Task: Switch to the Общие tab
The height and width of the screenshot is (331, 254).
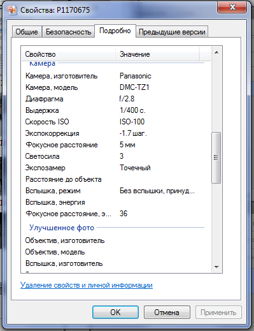Action: 27,32
